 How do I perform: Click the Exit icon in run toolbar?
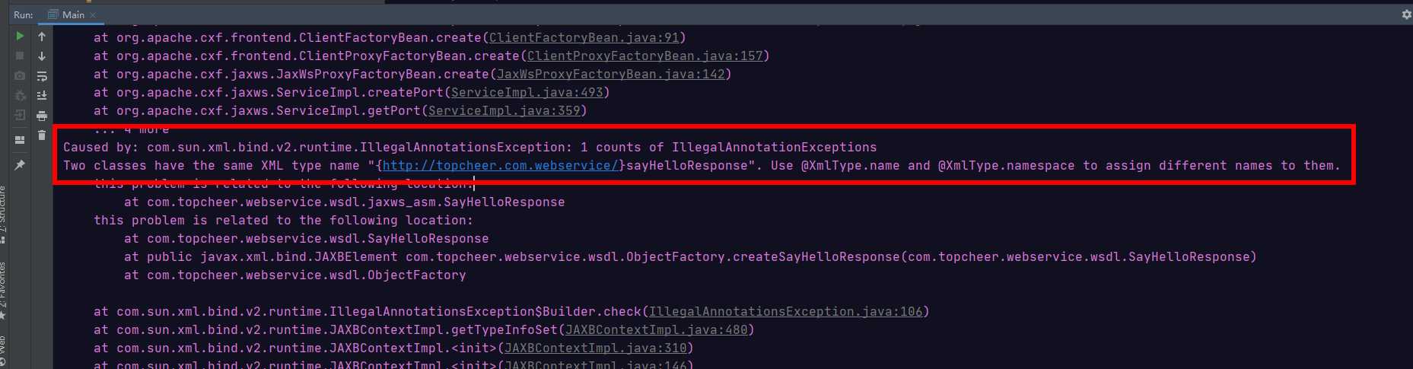tap(20, 115)
